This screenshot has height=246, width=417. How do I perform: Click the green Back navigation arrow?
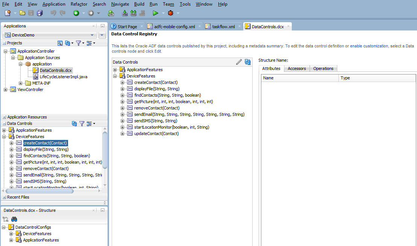(x=76, y=13)
